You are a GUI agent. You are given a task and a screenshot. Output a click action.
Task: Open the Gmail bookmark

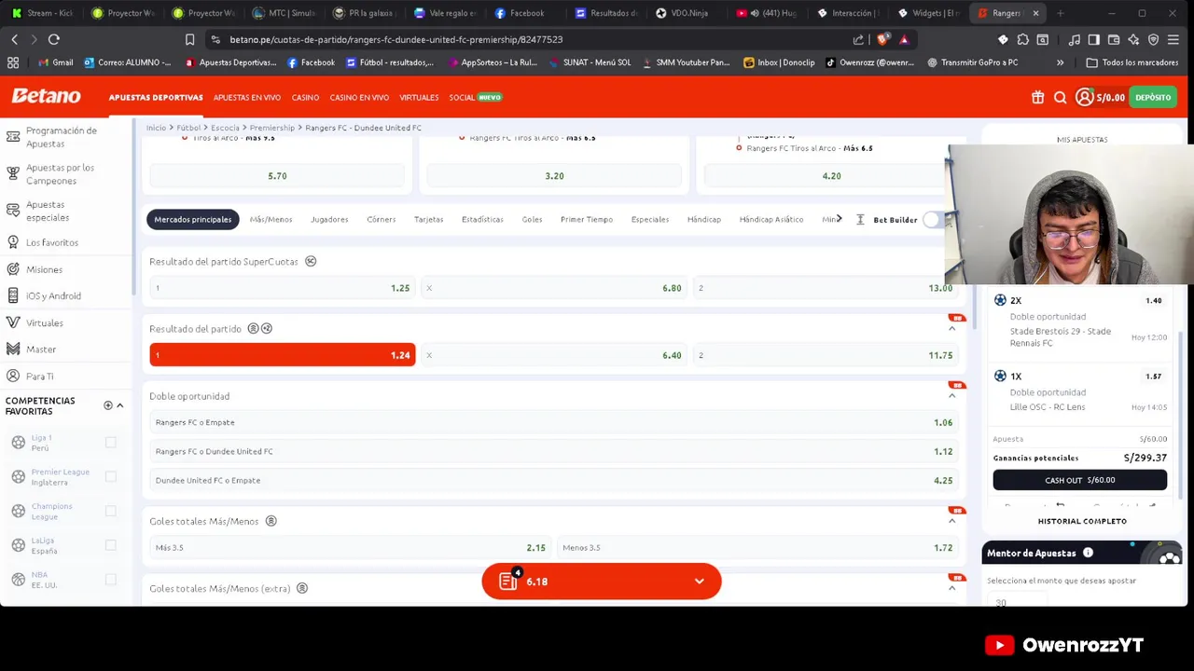[56, 62]
